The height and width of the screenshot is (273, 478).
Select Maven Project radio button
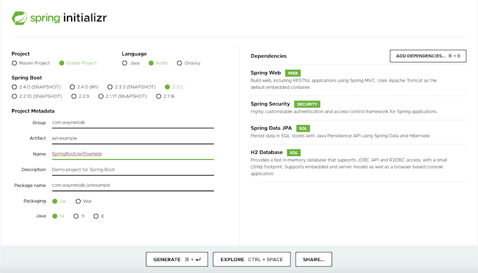[14, 63]
